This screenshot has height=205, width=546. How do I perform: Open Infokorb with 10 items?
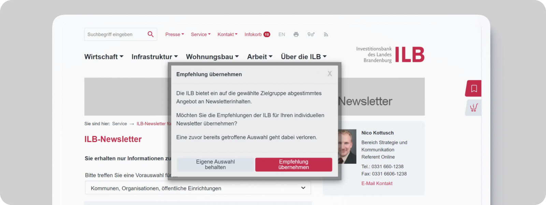point(257,35)
